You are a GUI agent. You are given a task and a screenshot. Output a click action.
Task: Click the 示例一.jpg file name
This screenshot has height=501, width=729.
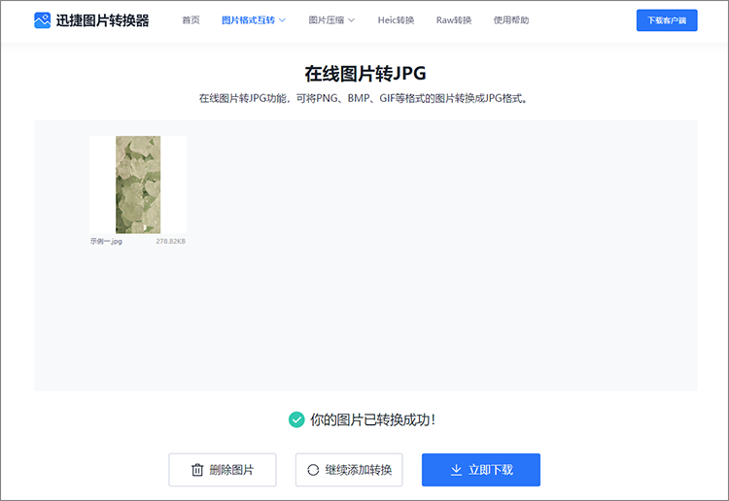click(106, 241)
